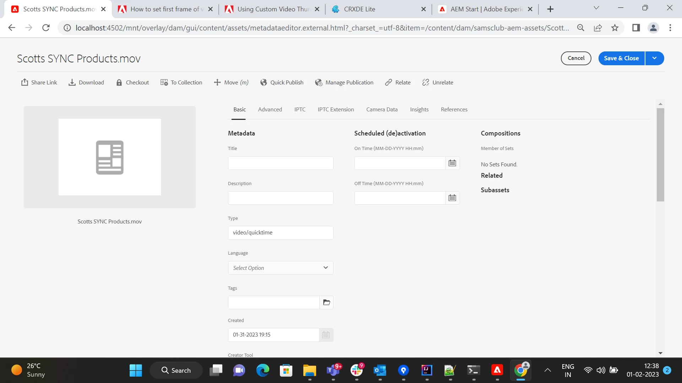The image size is (682, 383).
Task: Click the Checkout lock icon
Action: pos(119,82)
